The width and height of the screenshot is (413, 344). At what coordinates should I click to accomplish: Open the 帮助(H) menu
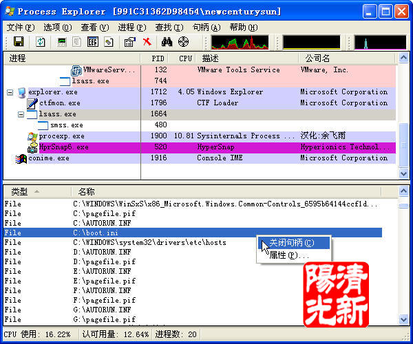[x=244, y=27]
